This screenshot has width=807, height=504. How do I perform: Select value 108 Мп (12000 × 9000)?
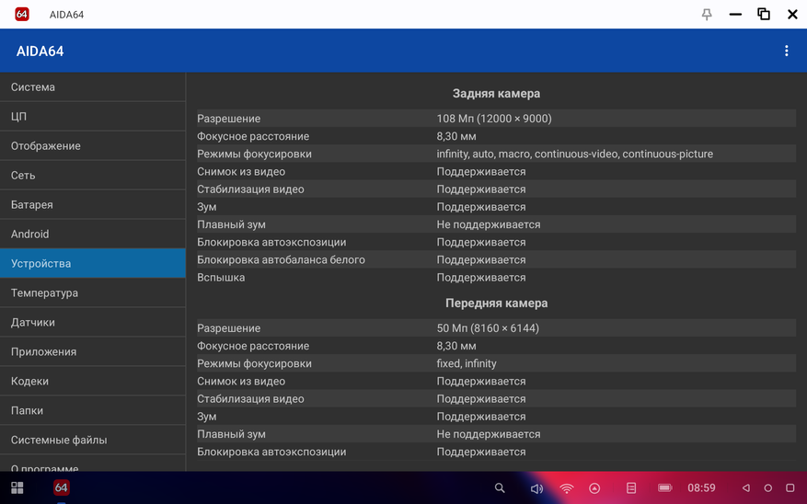click(493, 119)
